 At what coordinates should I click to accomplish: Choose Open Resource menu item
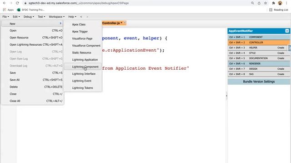(32, 38)
